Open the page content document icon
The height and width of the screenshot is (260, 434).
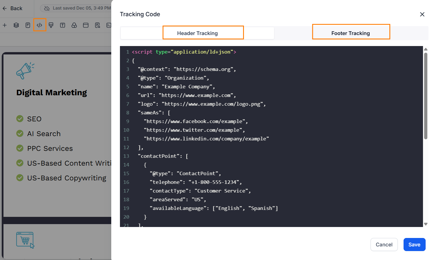point(28,25)
